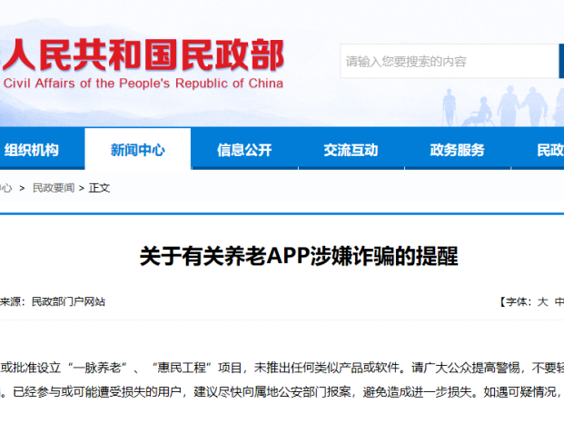Click the English ministry name under the logo
The height and width of the screenshot is (423, 564).
143,84
